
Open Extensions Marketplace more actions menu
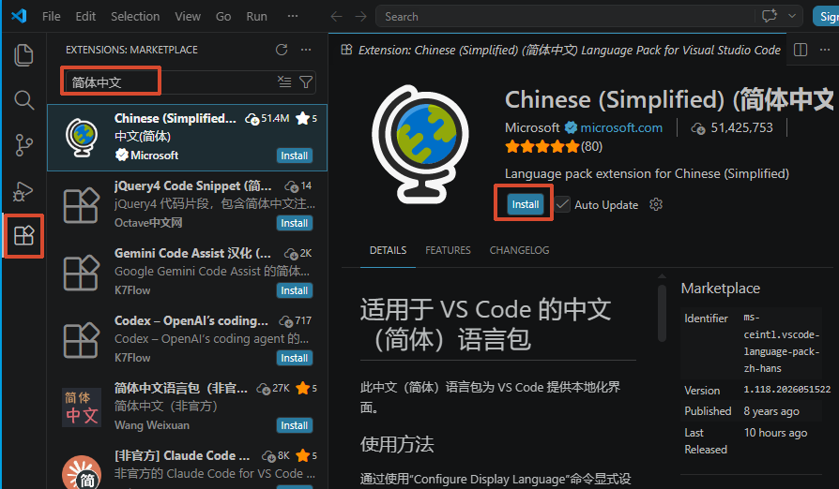[306, 50]
